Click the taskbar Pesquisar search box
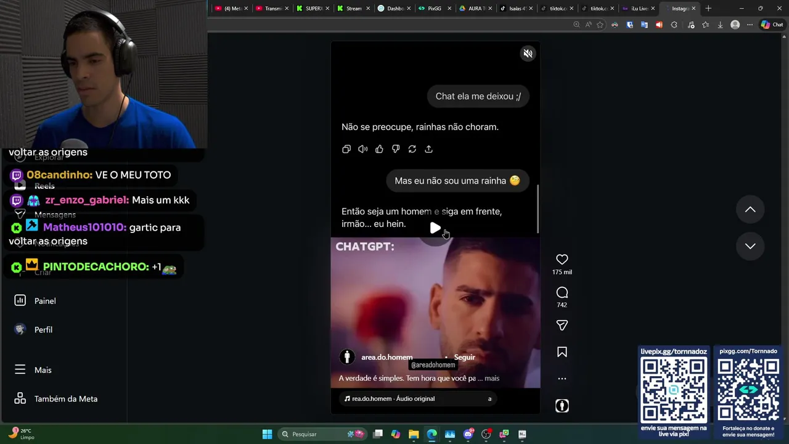 click(x=322, y=434)
